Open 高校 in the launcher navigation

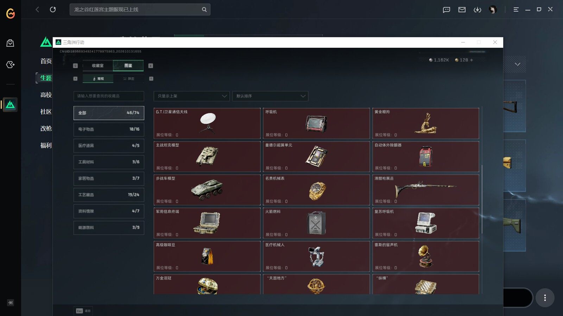pyautogui.click(x=46, y=95)
